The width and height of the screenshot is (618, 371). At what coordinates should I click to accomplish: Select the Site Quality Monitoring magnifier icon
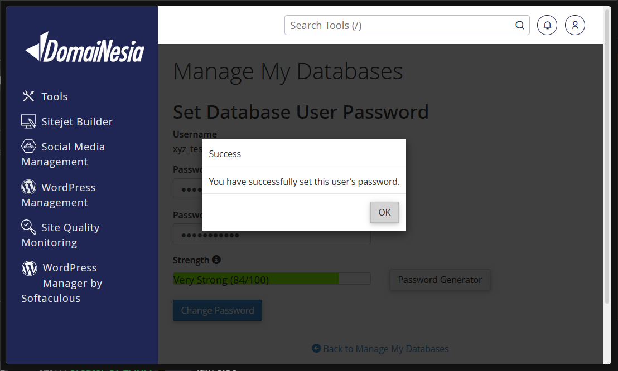(29, 227)
